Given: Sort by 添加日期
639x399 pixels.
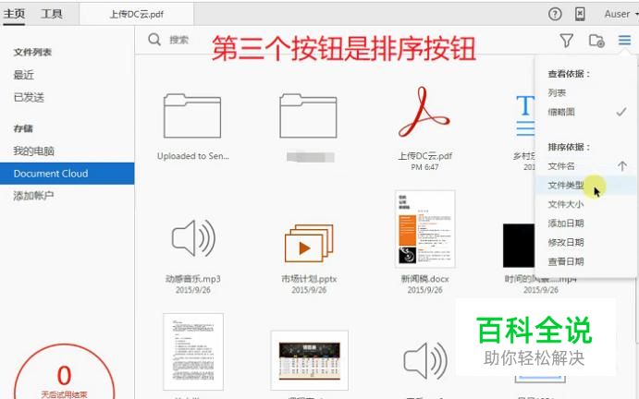Looking at the screenshot, I should click(x=566, y=224).
